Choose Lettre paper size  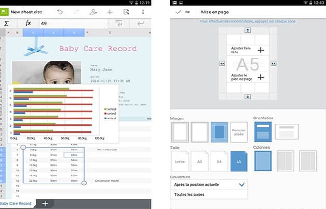coord(180,161)
